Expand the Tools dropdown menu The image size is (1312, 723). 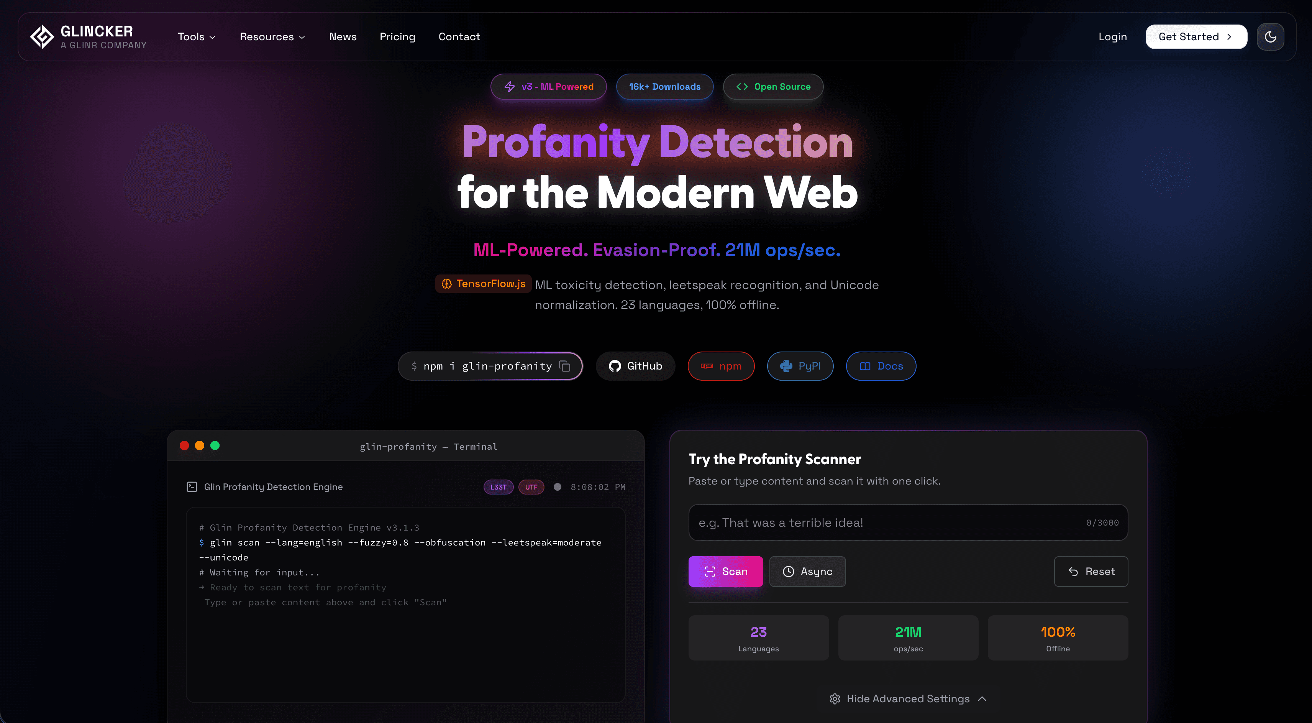(197, 37)
